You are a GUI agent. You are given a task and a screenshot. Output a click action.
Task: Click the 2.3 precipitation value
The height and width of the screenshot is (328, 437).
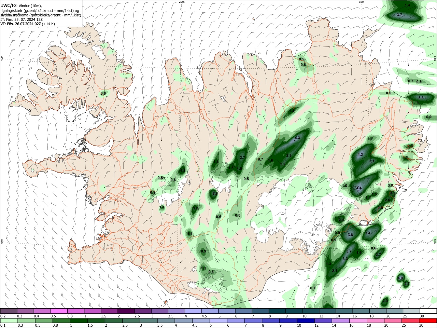click(289, 155)
